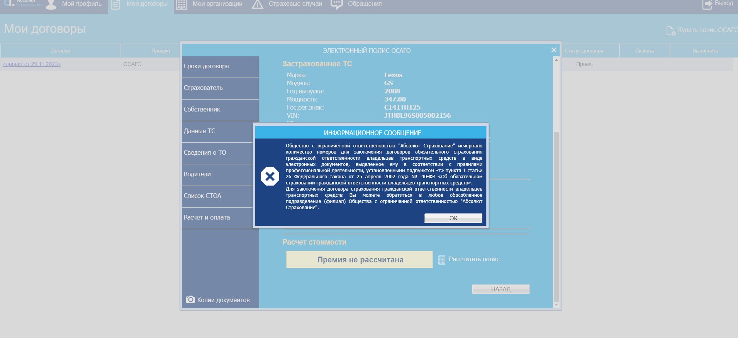The image size is (738, 338).
Task: Click the Продукт column header
Action: (161, 51)
